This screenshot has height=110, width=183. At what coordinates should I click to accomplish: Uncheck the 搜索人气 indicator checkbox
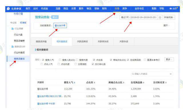click(43, 60)
